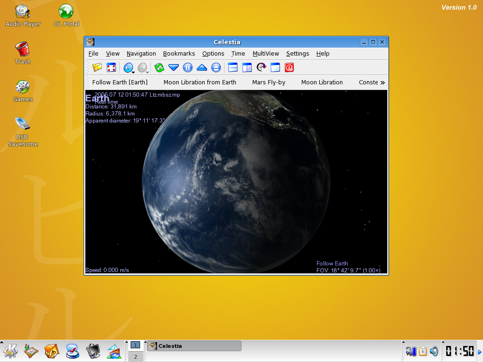Viewport: 483px width, 362px height.
Task: Click the speaker volume tray icon
Action: tap(434, 351)
